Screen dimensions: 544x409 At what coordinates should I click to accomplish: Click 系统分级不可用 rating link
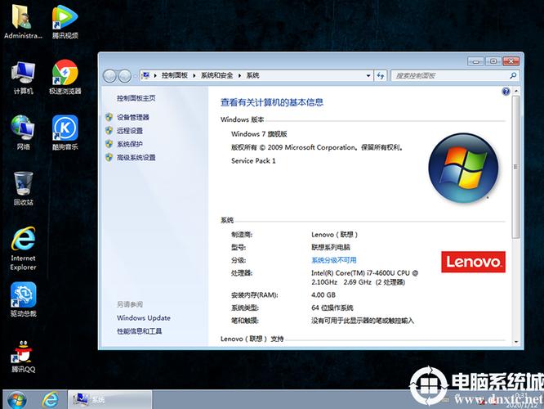[x=334, y=260]
